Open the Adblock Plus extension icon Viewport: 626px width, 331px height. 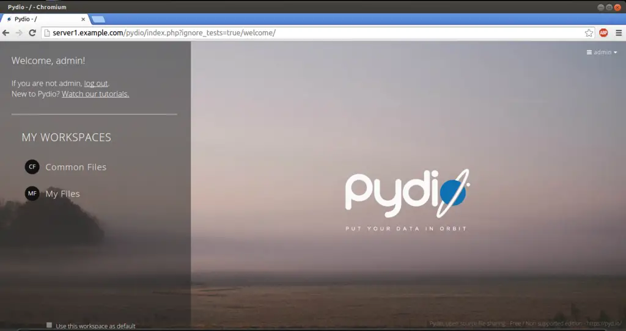point(603,33)
